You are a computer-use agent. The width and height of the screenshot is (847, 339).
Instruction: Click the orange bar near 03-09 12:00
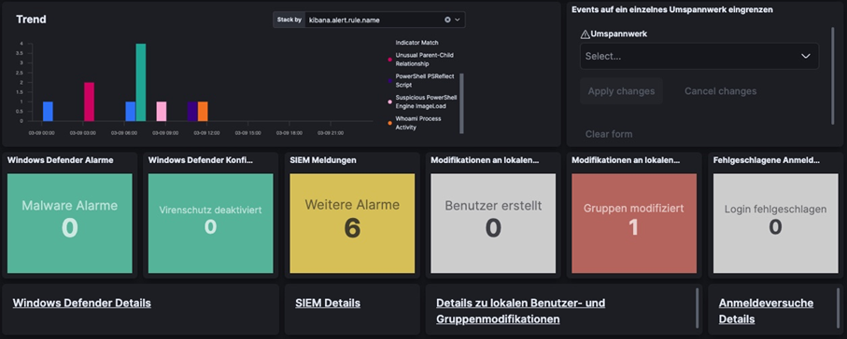[203, 112]
